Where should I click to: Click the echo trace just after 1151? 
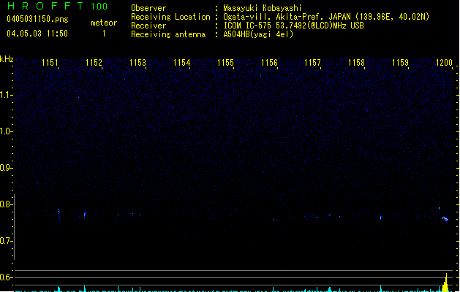[x=59, y=214]
